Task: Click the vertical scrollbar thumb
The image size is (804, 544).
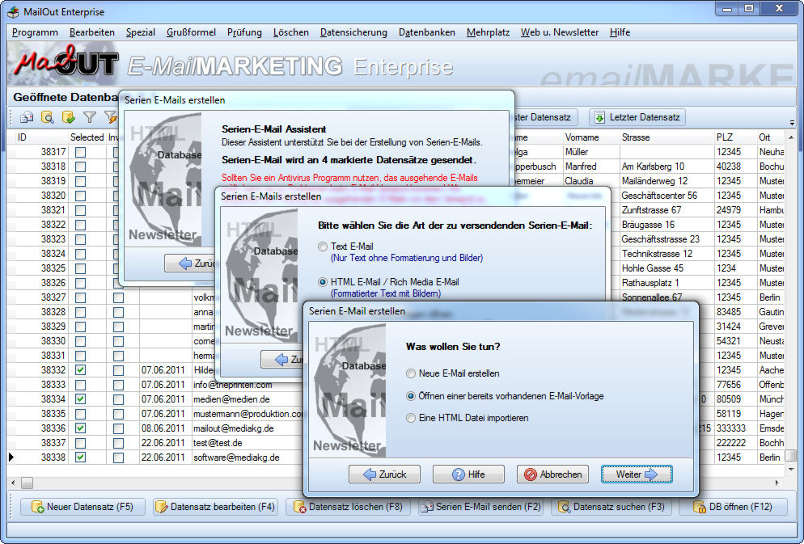Action: (791, 455)
